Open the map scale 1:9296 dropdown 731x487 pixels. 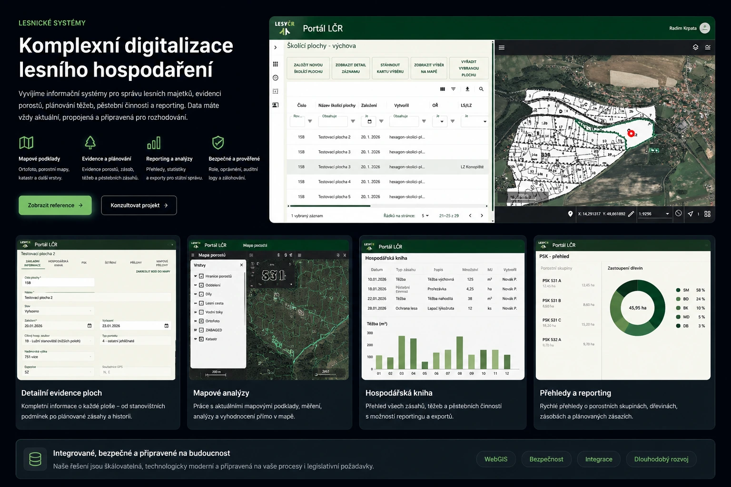click(x=654, y=214)
